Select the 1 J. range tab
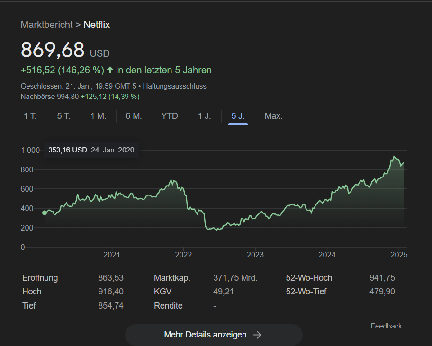The image size is (432, 346). click(204, 116)
